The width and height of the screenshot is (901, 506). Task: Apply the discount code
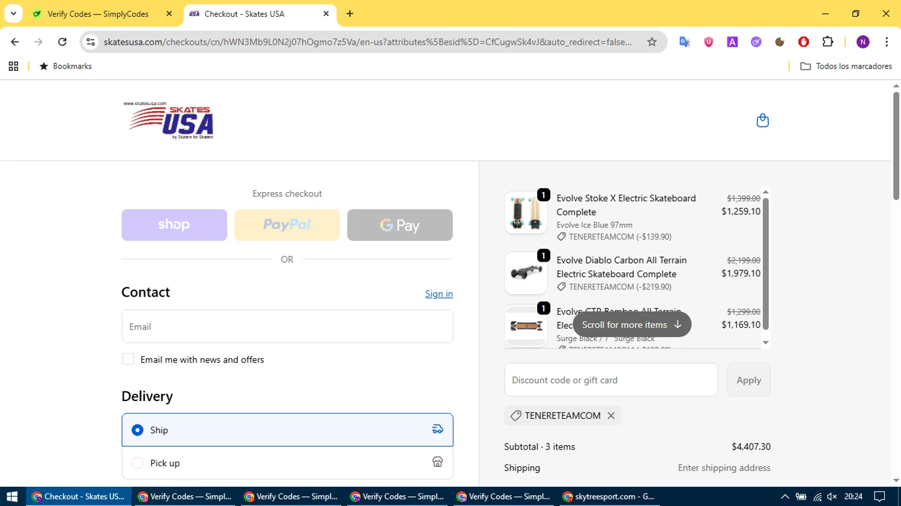coord(748,380)
